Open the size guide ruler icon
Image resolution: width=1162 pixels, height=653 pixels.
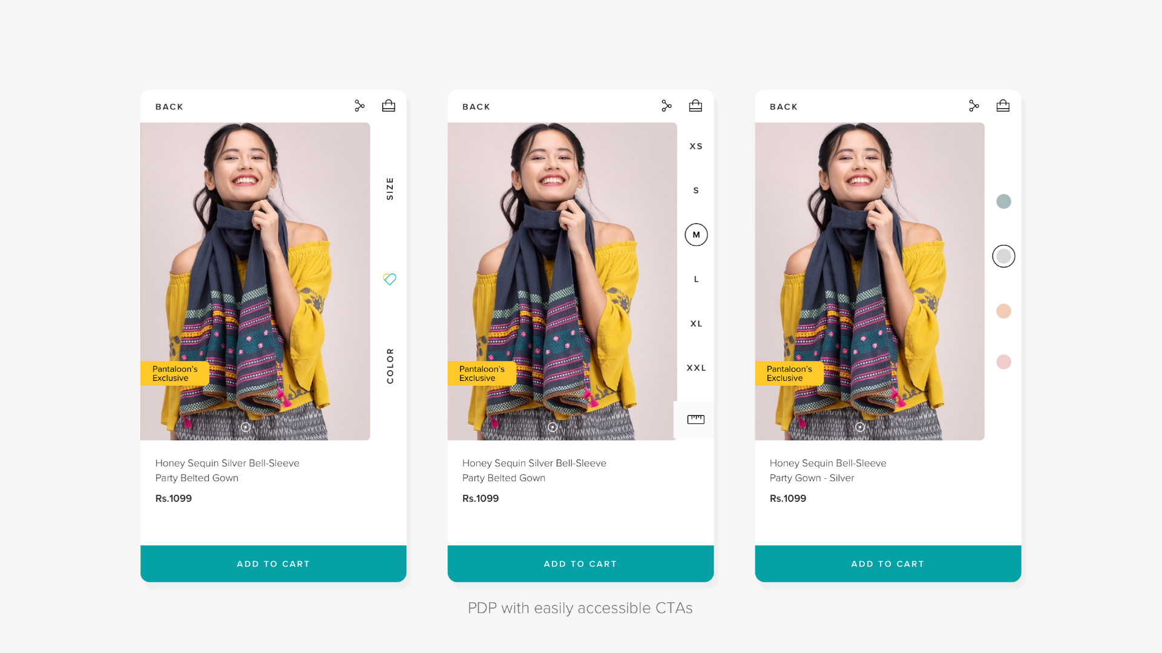(695, 420)
